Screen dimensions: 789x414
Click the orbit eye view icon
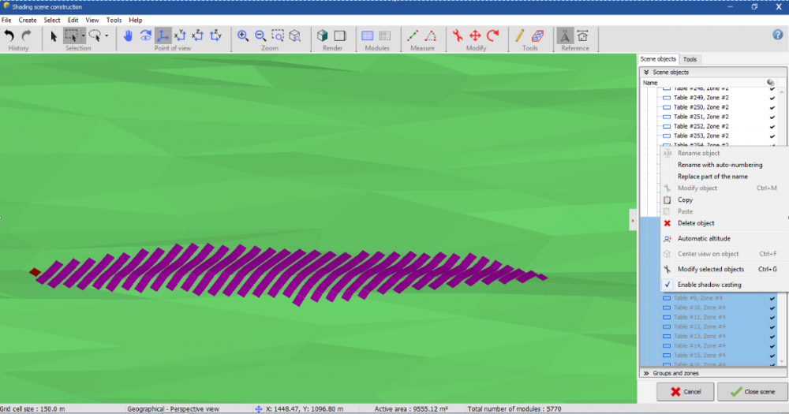(145, 35)
